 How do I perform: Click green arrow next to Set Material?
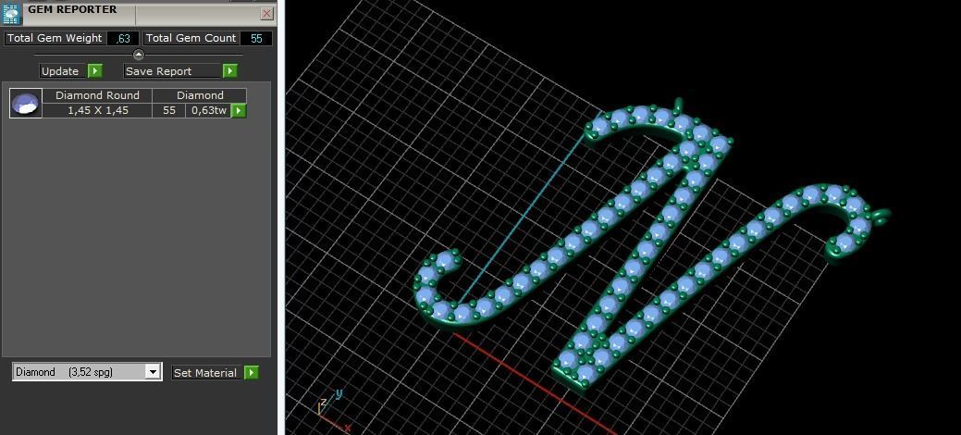252,372
